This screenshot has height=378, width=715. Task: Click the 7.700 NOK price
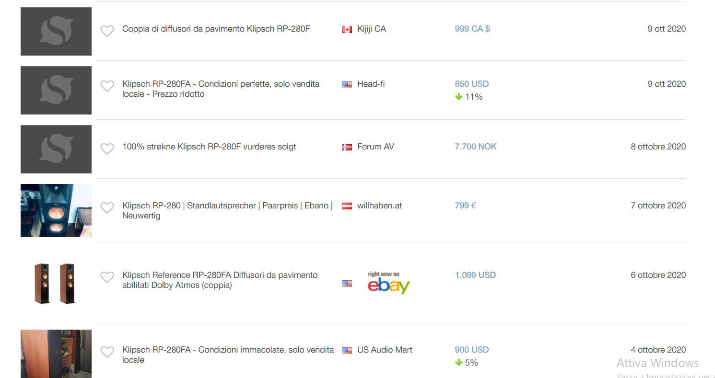click(x=475, y=147)
